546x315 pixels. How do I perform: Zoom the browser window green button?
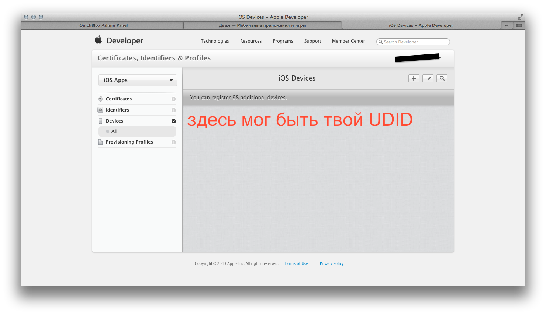click(41, 17)
